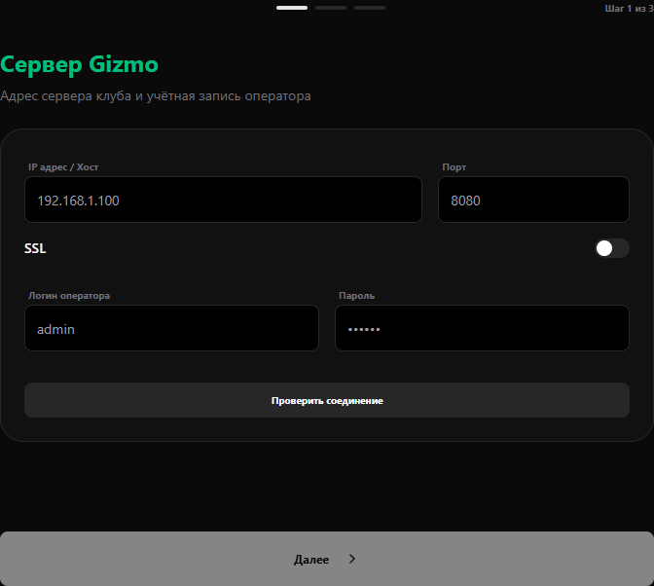This screenshot has height=586, width=654.
Task: Click the 'Адрес сервера клуба' subtitle text
Action: point(66,96)
